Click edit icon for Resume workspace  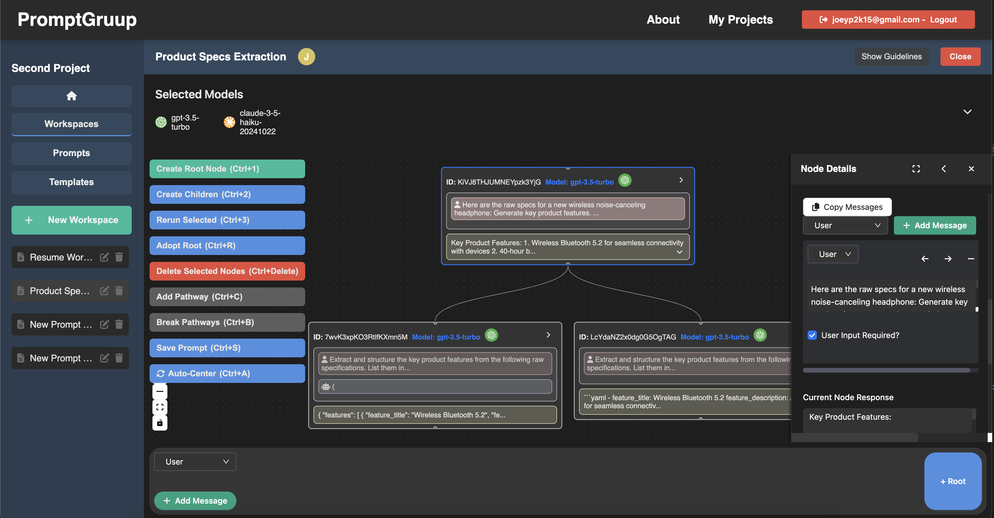coord(104,257)
